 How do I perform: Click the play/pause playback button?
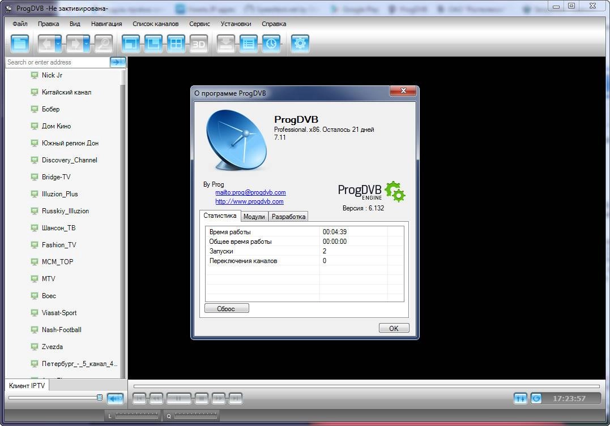[178, 398]
